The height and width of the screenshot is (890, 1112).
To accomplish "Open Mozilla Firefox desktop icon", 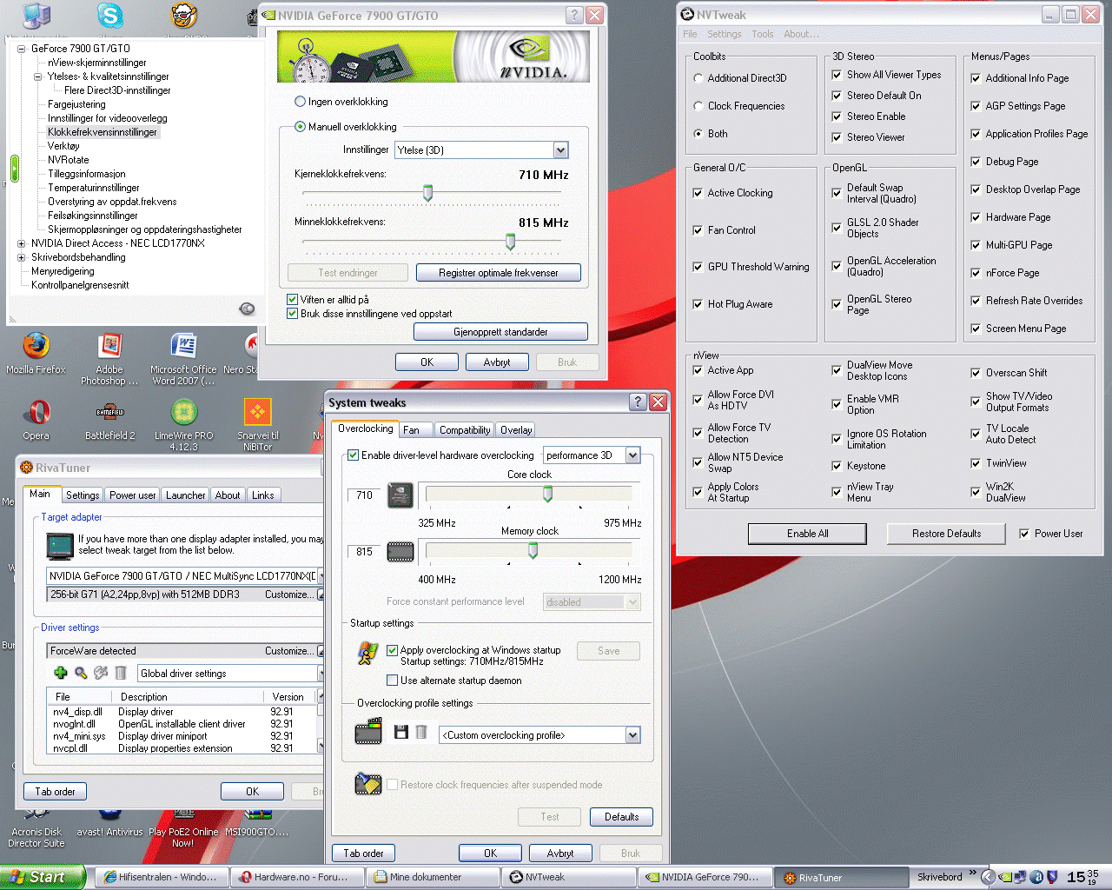I will click(x=36, y=354).
